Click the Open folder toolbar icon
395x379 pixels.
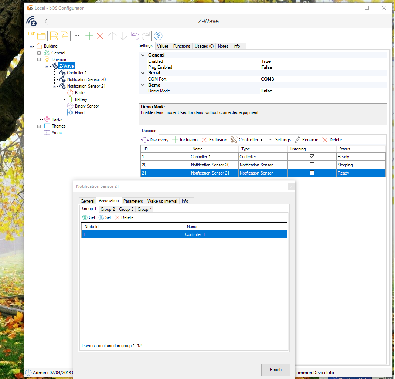point(41,36)
